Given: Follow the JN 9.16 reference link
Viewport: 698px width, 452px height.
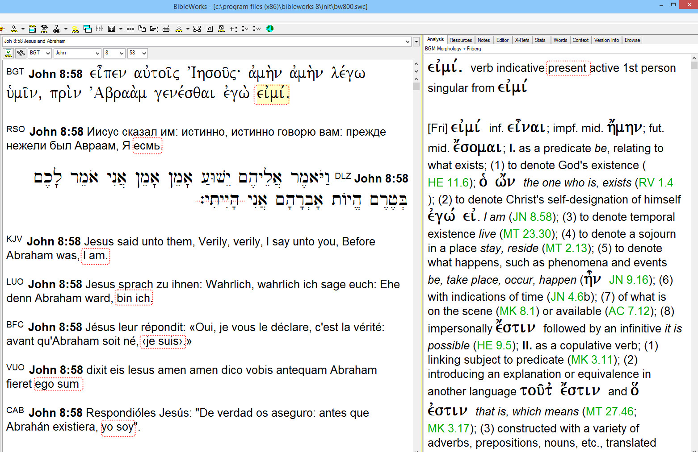Looking at the screenshot, I should 629,280.
